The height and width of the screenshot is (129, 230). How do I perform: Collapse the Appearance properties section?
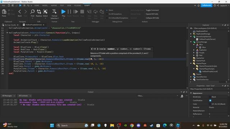click(x=191, y=93)
